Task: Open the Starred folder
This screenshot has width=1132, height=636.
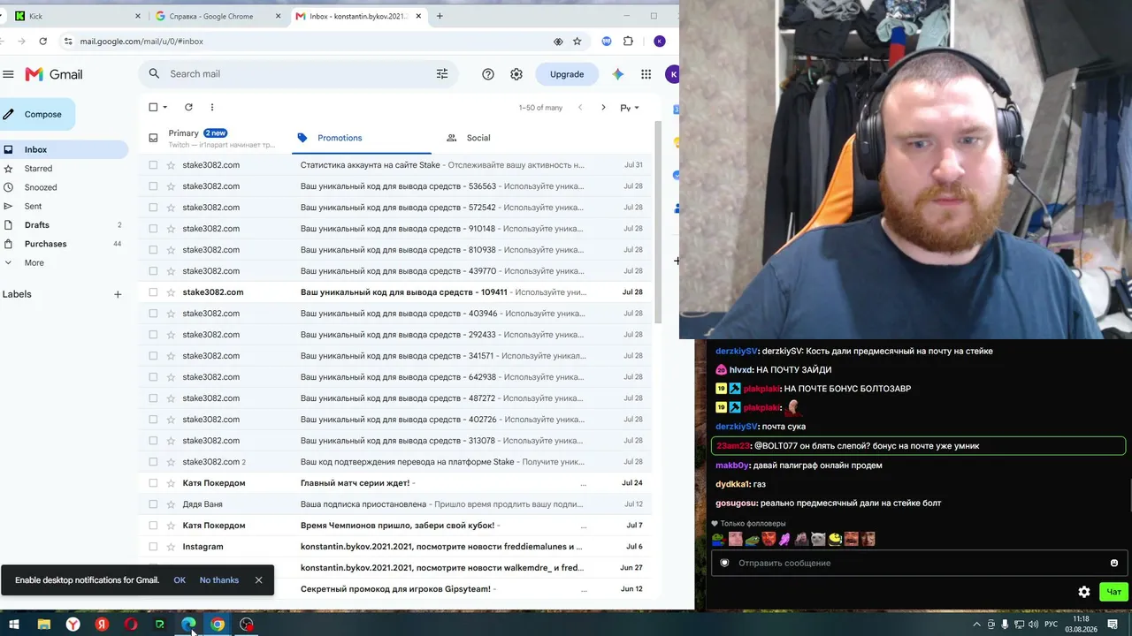Action: click(64, 169)
